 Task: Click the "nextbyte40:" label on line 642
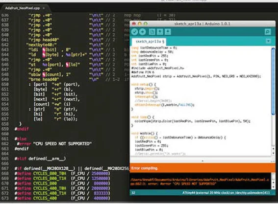(x=42, y=45)
